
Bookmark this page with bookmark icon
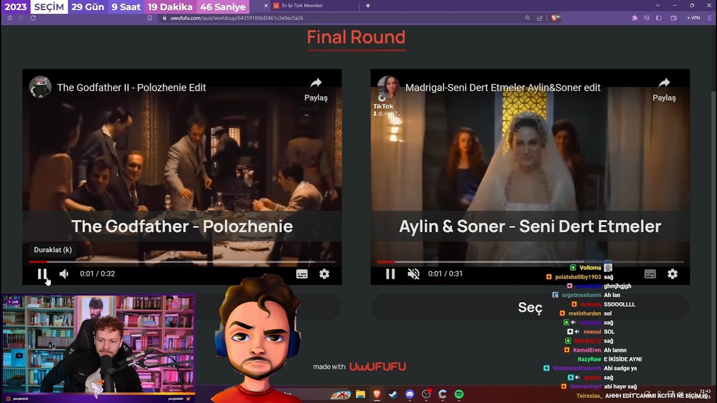coord(150,18)
